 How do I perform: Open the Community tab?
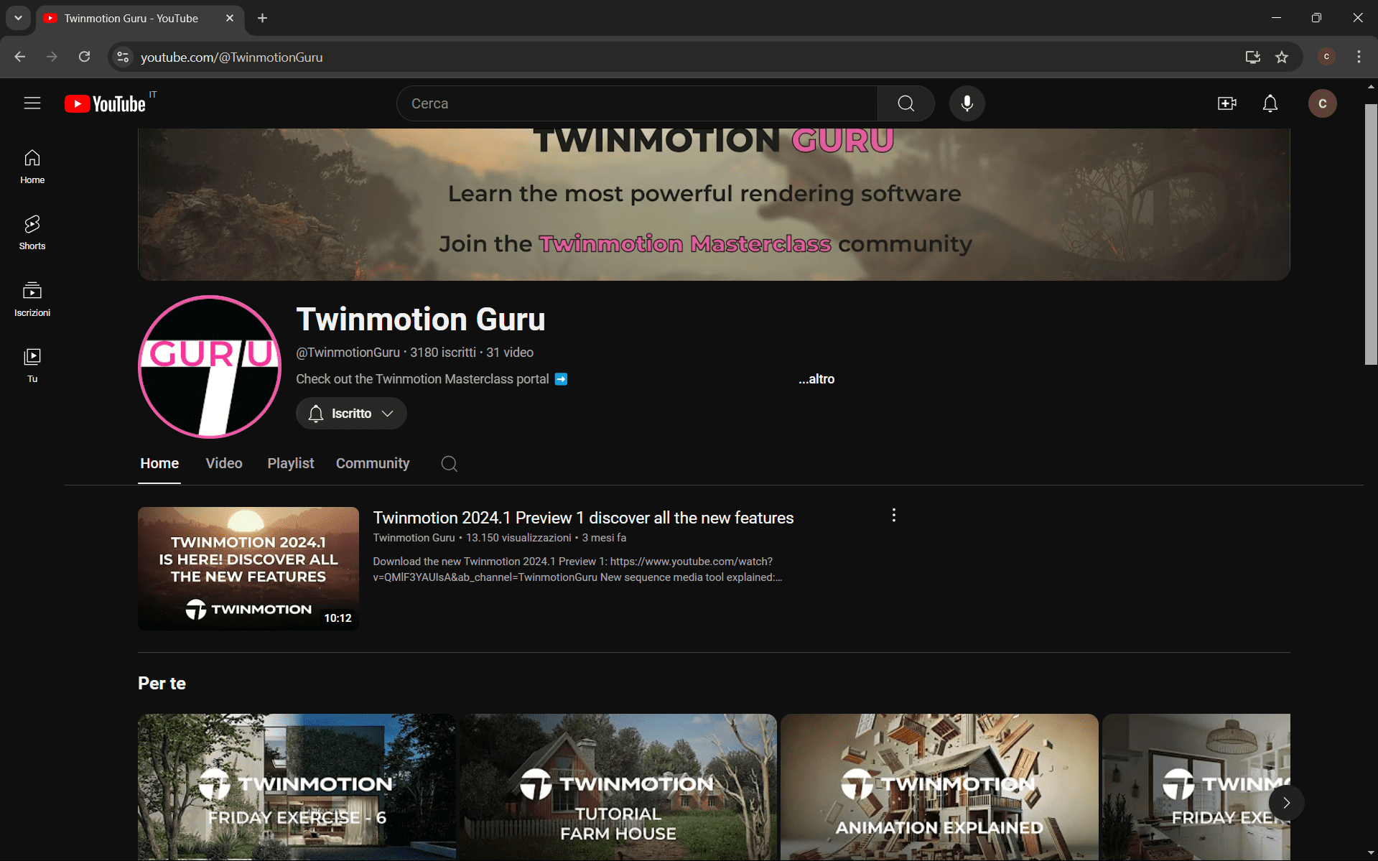tap(372, 463)
